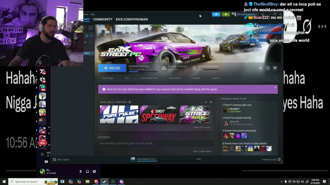Click Windows Start button
The image size is (330, 185).
[4, 182]
